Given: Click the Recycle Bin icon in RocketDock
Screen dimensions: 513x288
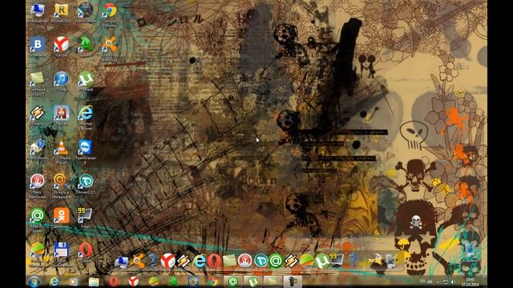Looking at the screenshot, I should tap(391, 262).
